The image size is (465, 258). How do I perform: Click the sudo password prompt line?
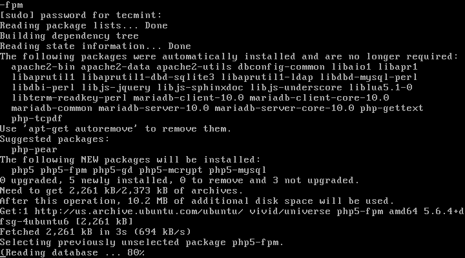pos(81,15)
